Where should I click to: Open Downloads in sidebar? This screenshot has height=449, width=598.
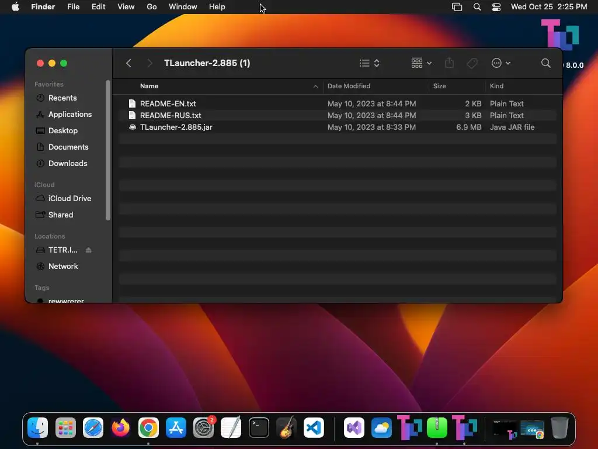tap(67, 164)
